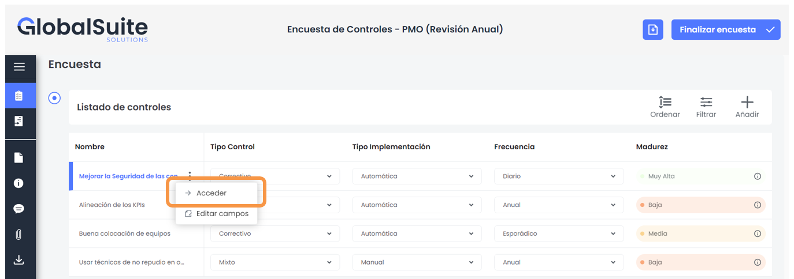Expand the Esporádico frequency dropdown
This screenshot has height=279, width=794.
(558, 234)
